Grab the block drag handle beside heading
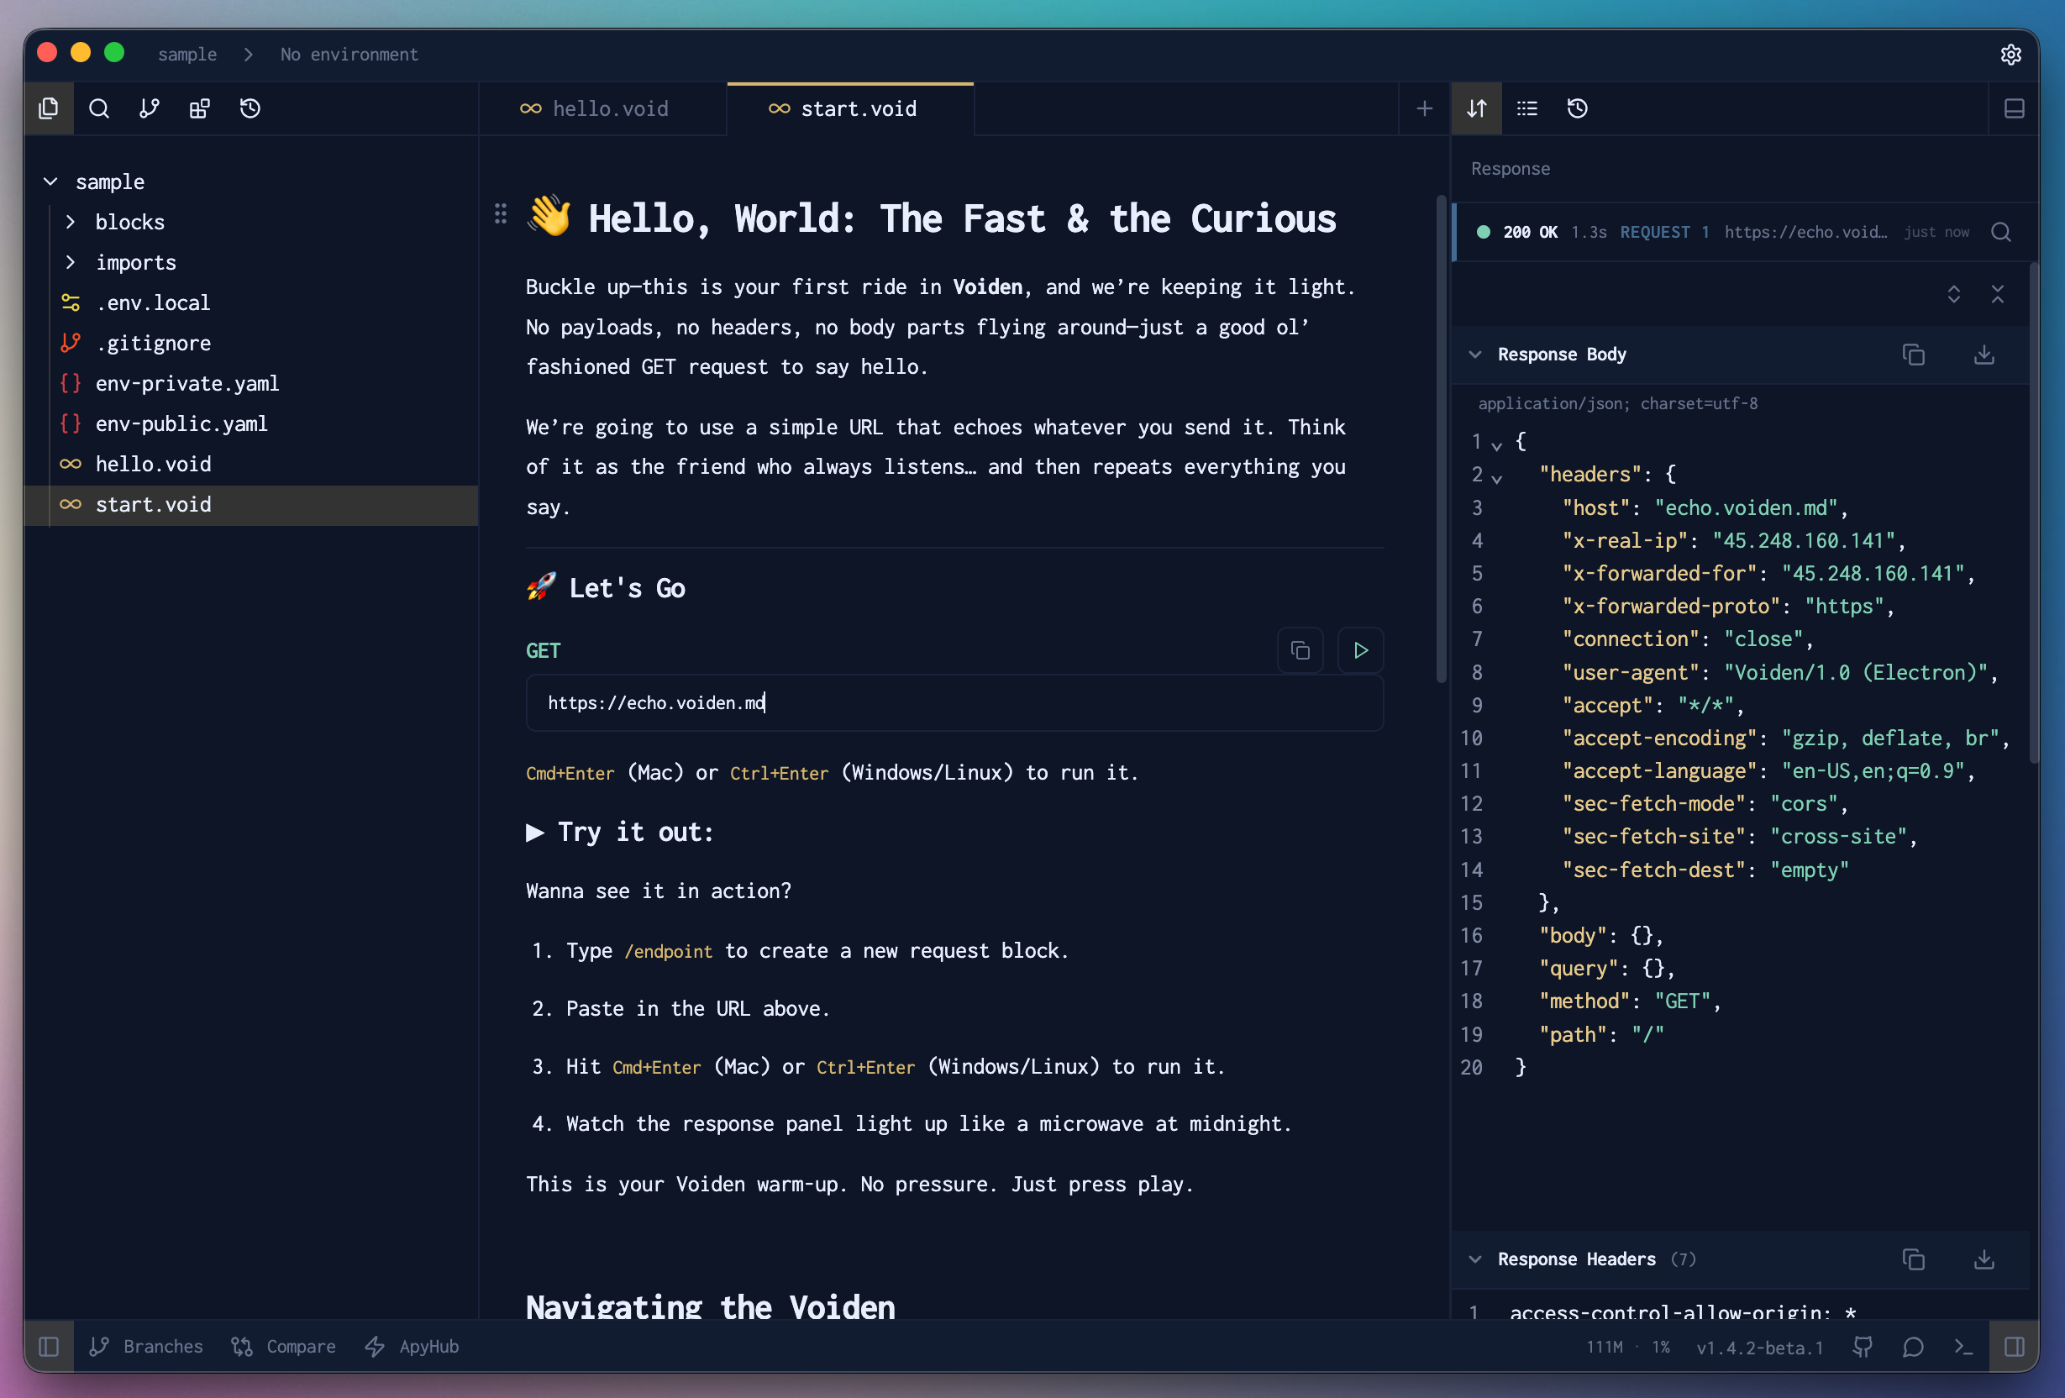Viewport: 2065px width, 1398px height. tap(500, 213)
